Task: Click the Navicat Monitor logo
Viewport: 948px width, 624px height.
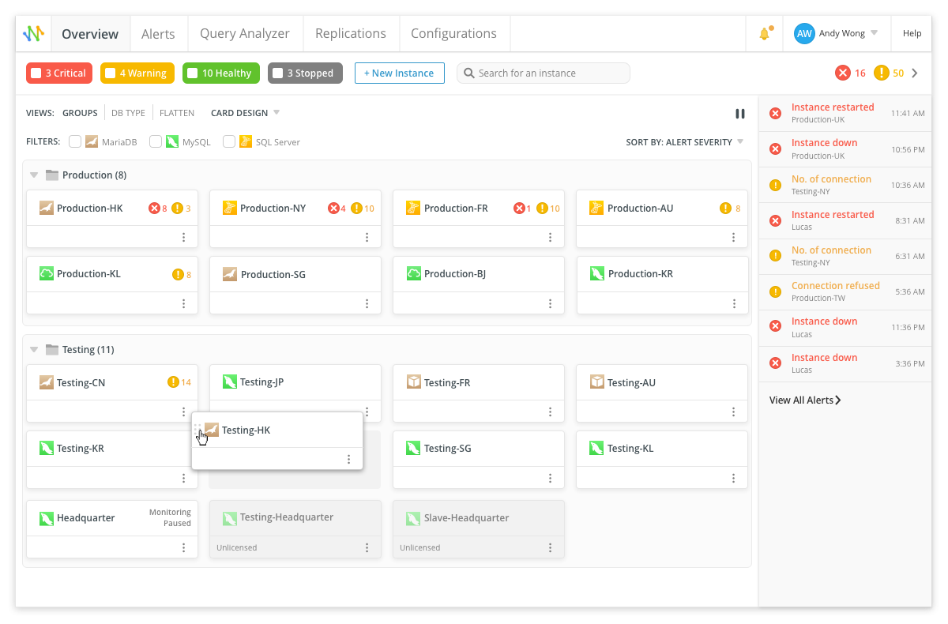Action: coord(33,34)
